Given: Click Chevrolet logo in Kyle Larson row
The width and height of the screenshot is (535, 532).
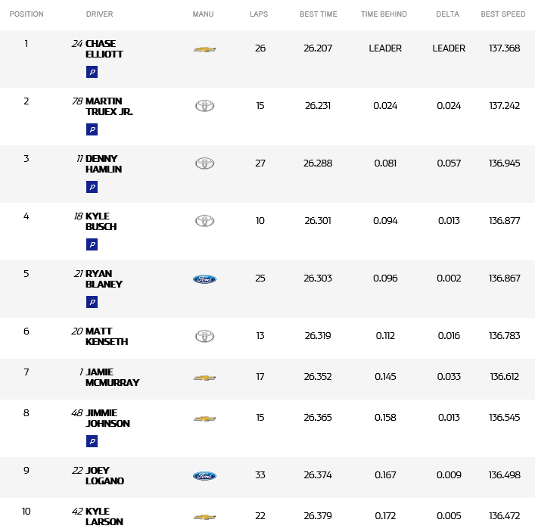Looking at the screenshot, I should point(204,517).
